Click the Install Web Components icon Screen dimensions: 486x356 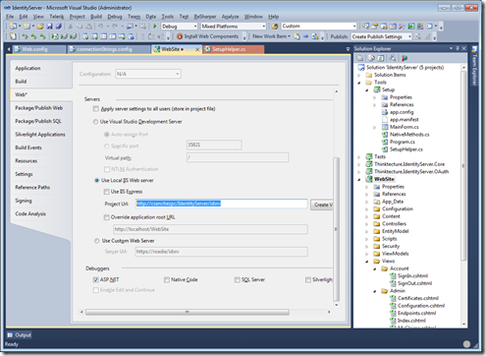(x=180, y=36)
